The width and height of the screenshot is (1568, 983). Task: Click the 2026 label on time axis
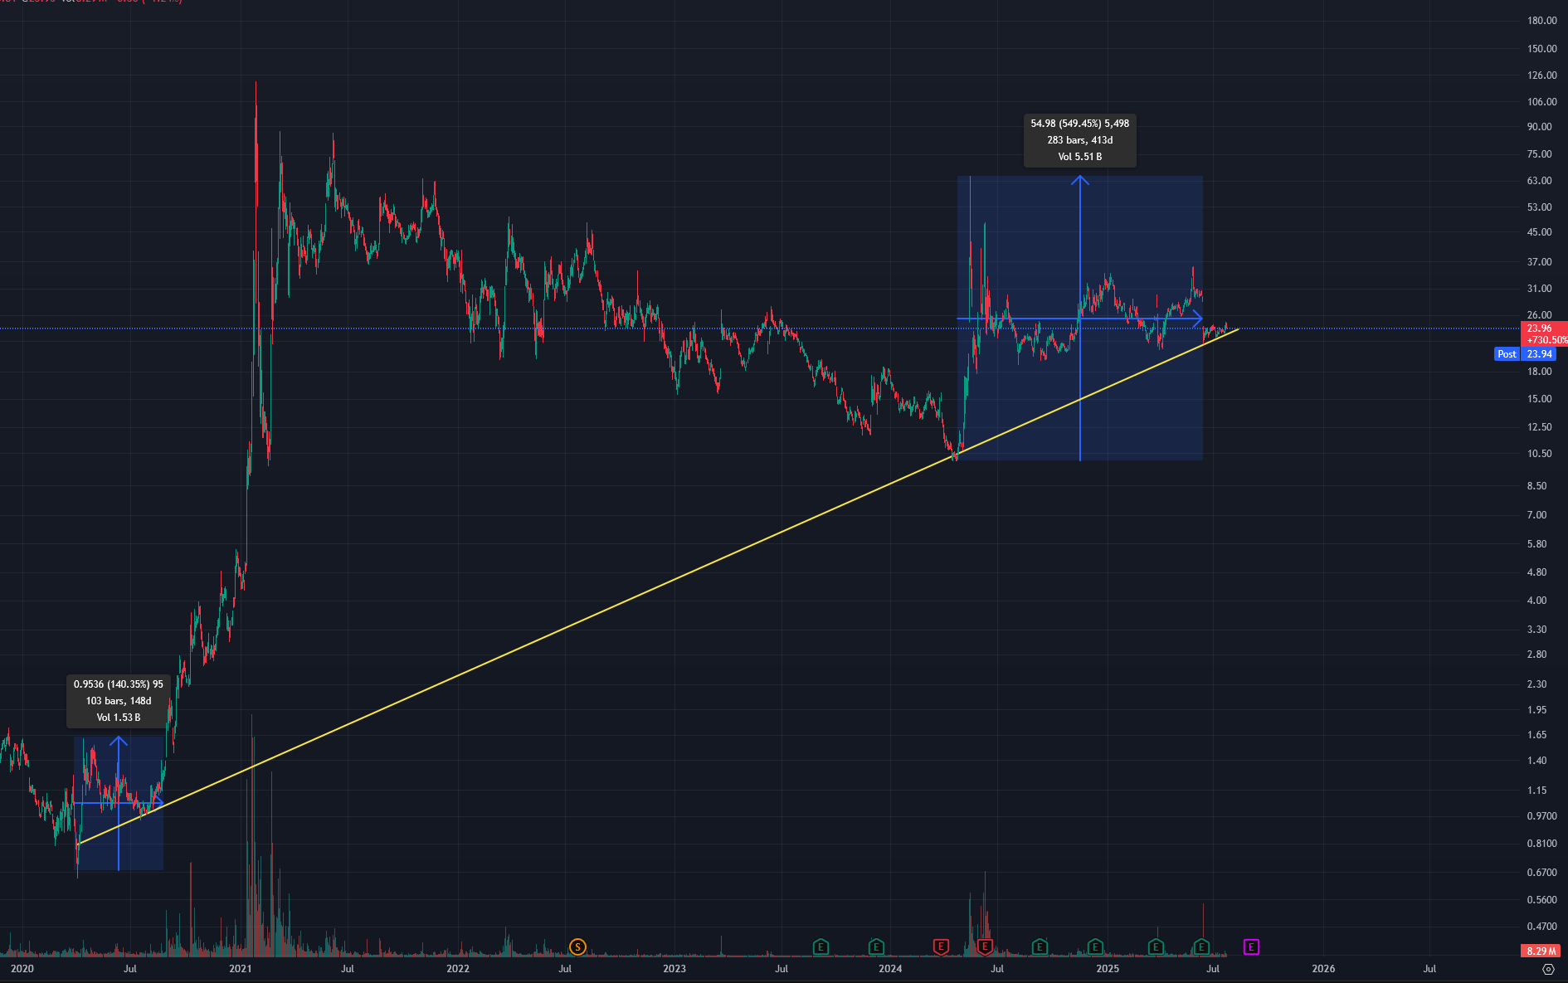click(x=1323, y=969)
